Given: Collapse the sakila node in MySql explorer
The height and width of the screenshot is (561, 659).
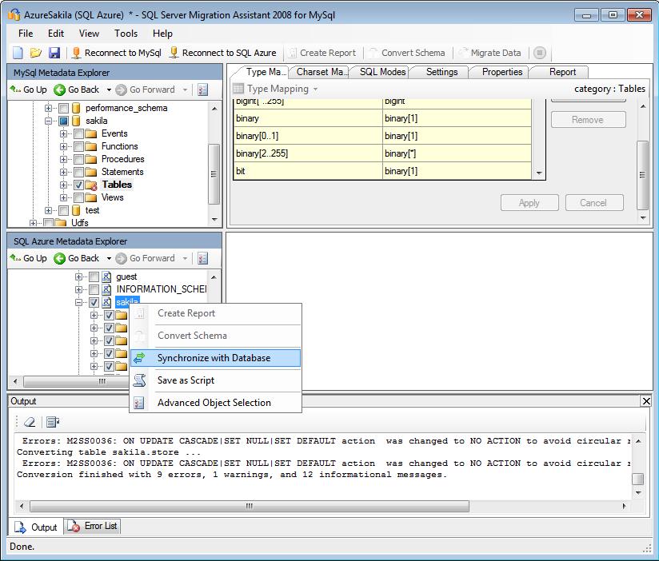Looking at the screenshot, I should [50, 120].
